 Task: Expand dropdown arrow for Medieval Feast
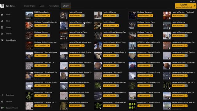[x=117, y=26]
